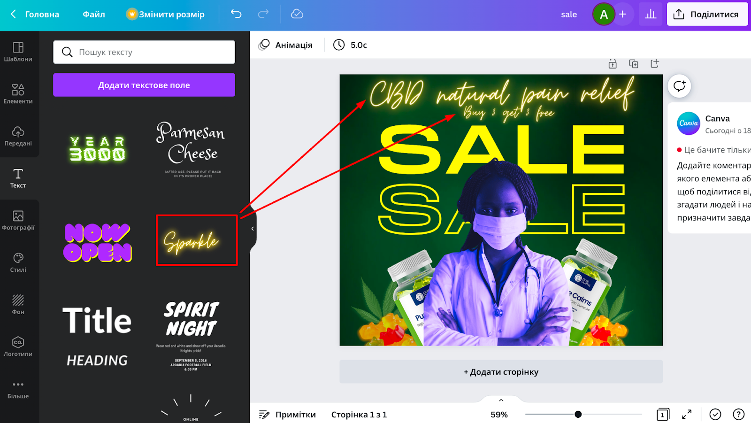Open the checkmark status icon
Screen dimensions: 751x423
715,414
